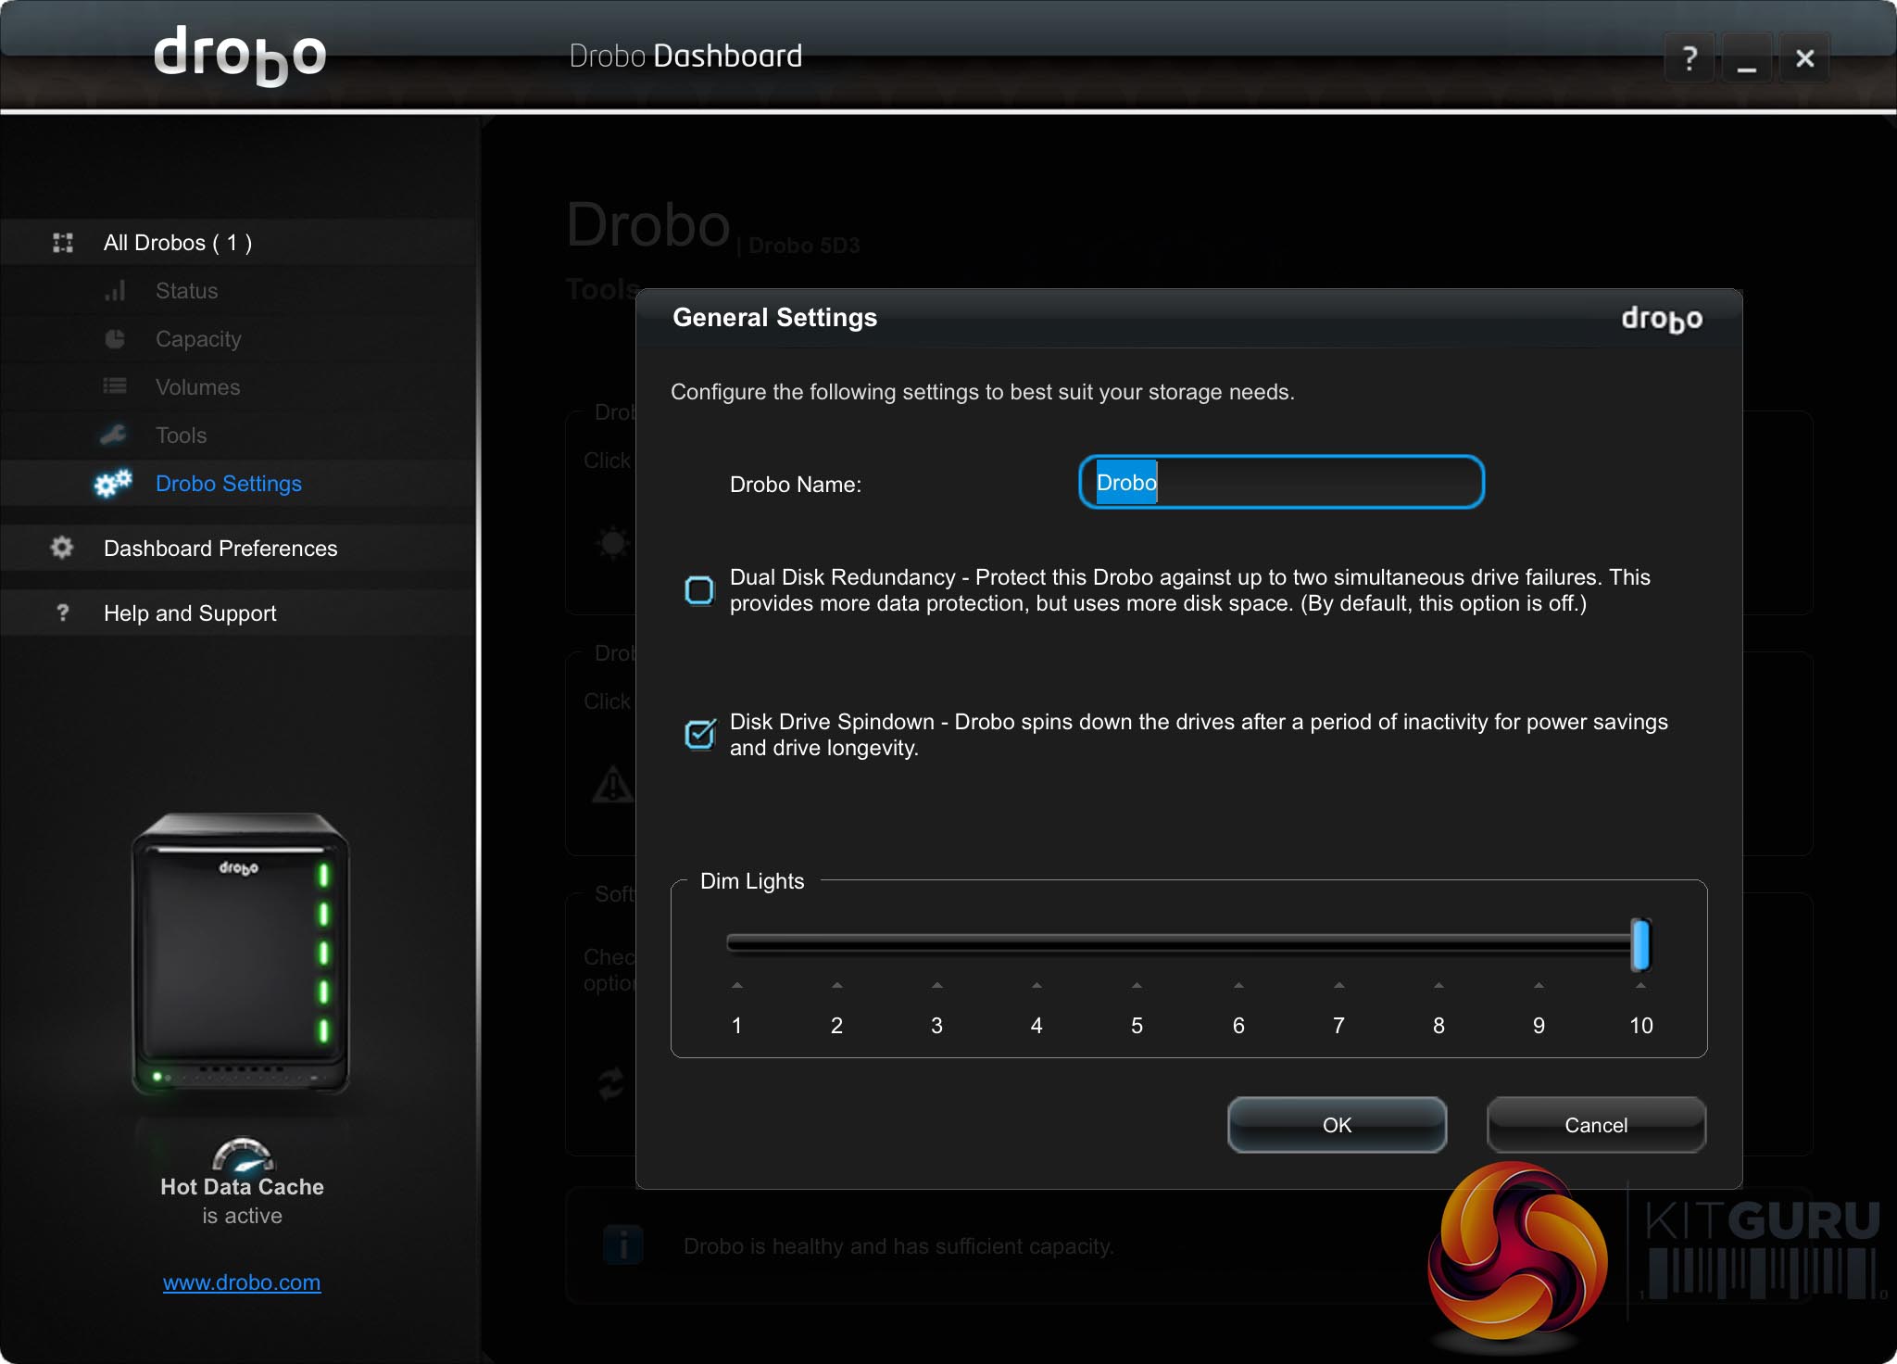Open the Dashboard Preferences menu item

(x=220, y=549)
